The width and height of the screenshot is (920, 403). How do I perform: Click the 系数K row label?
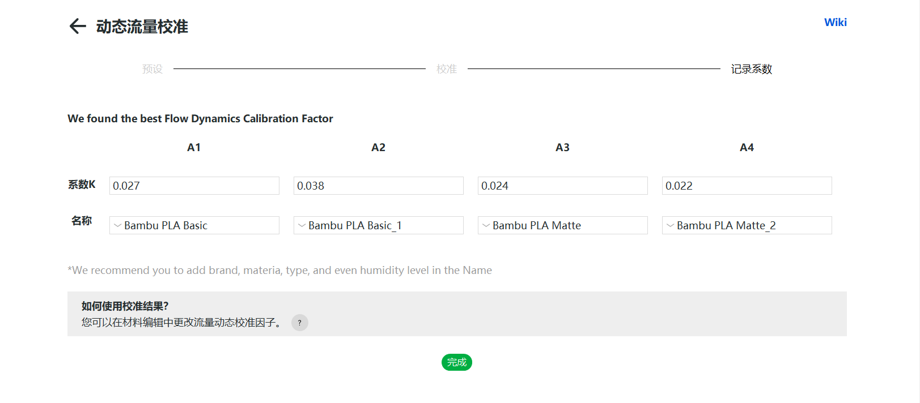(82, 185)
